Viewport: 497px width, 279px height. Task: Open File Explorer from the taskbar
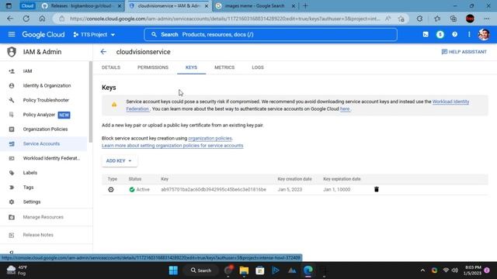tap(244, 270)
